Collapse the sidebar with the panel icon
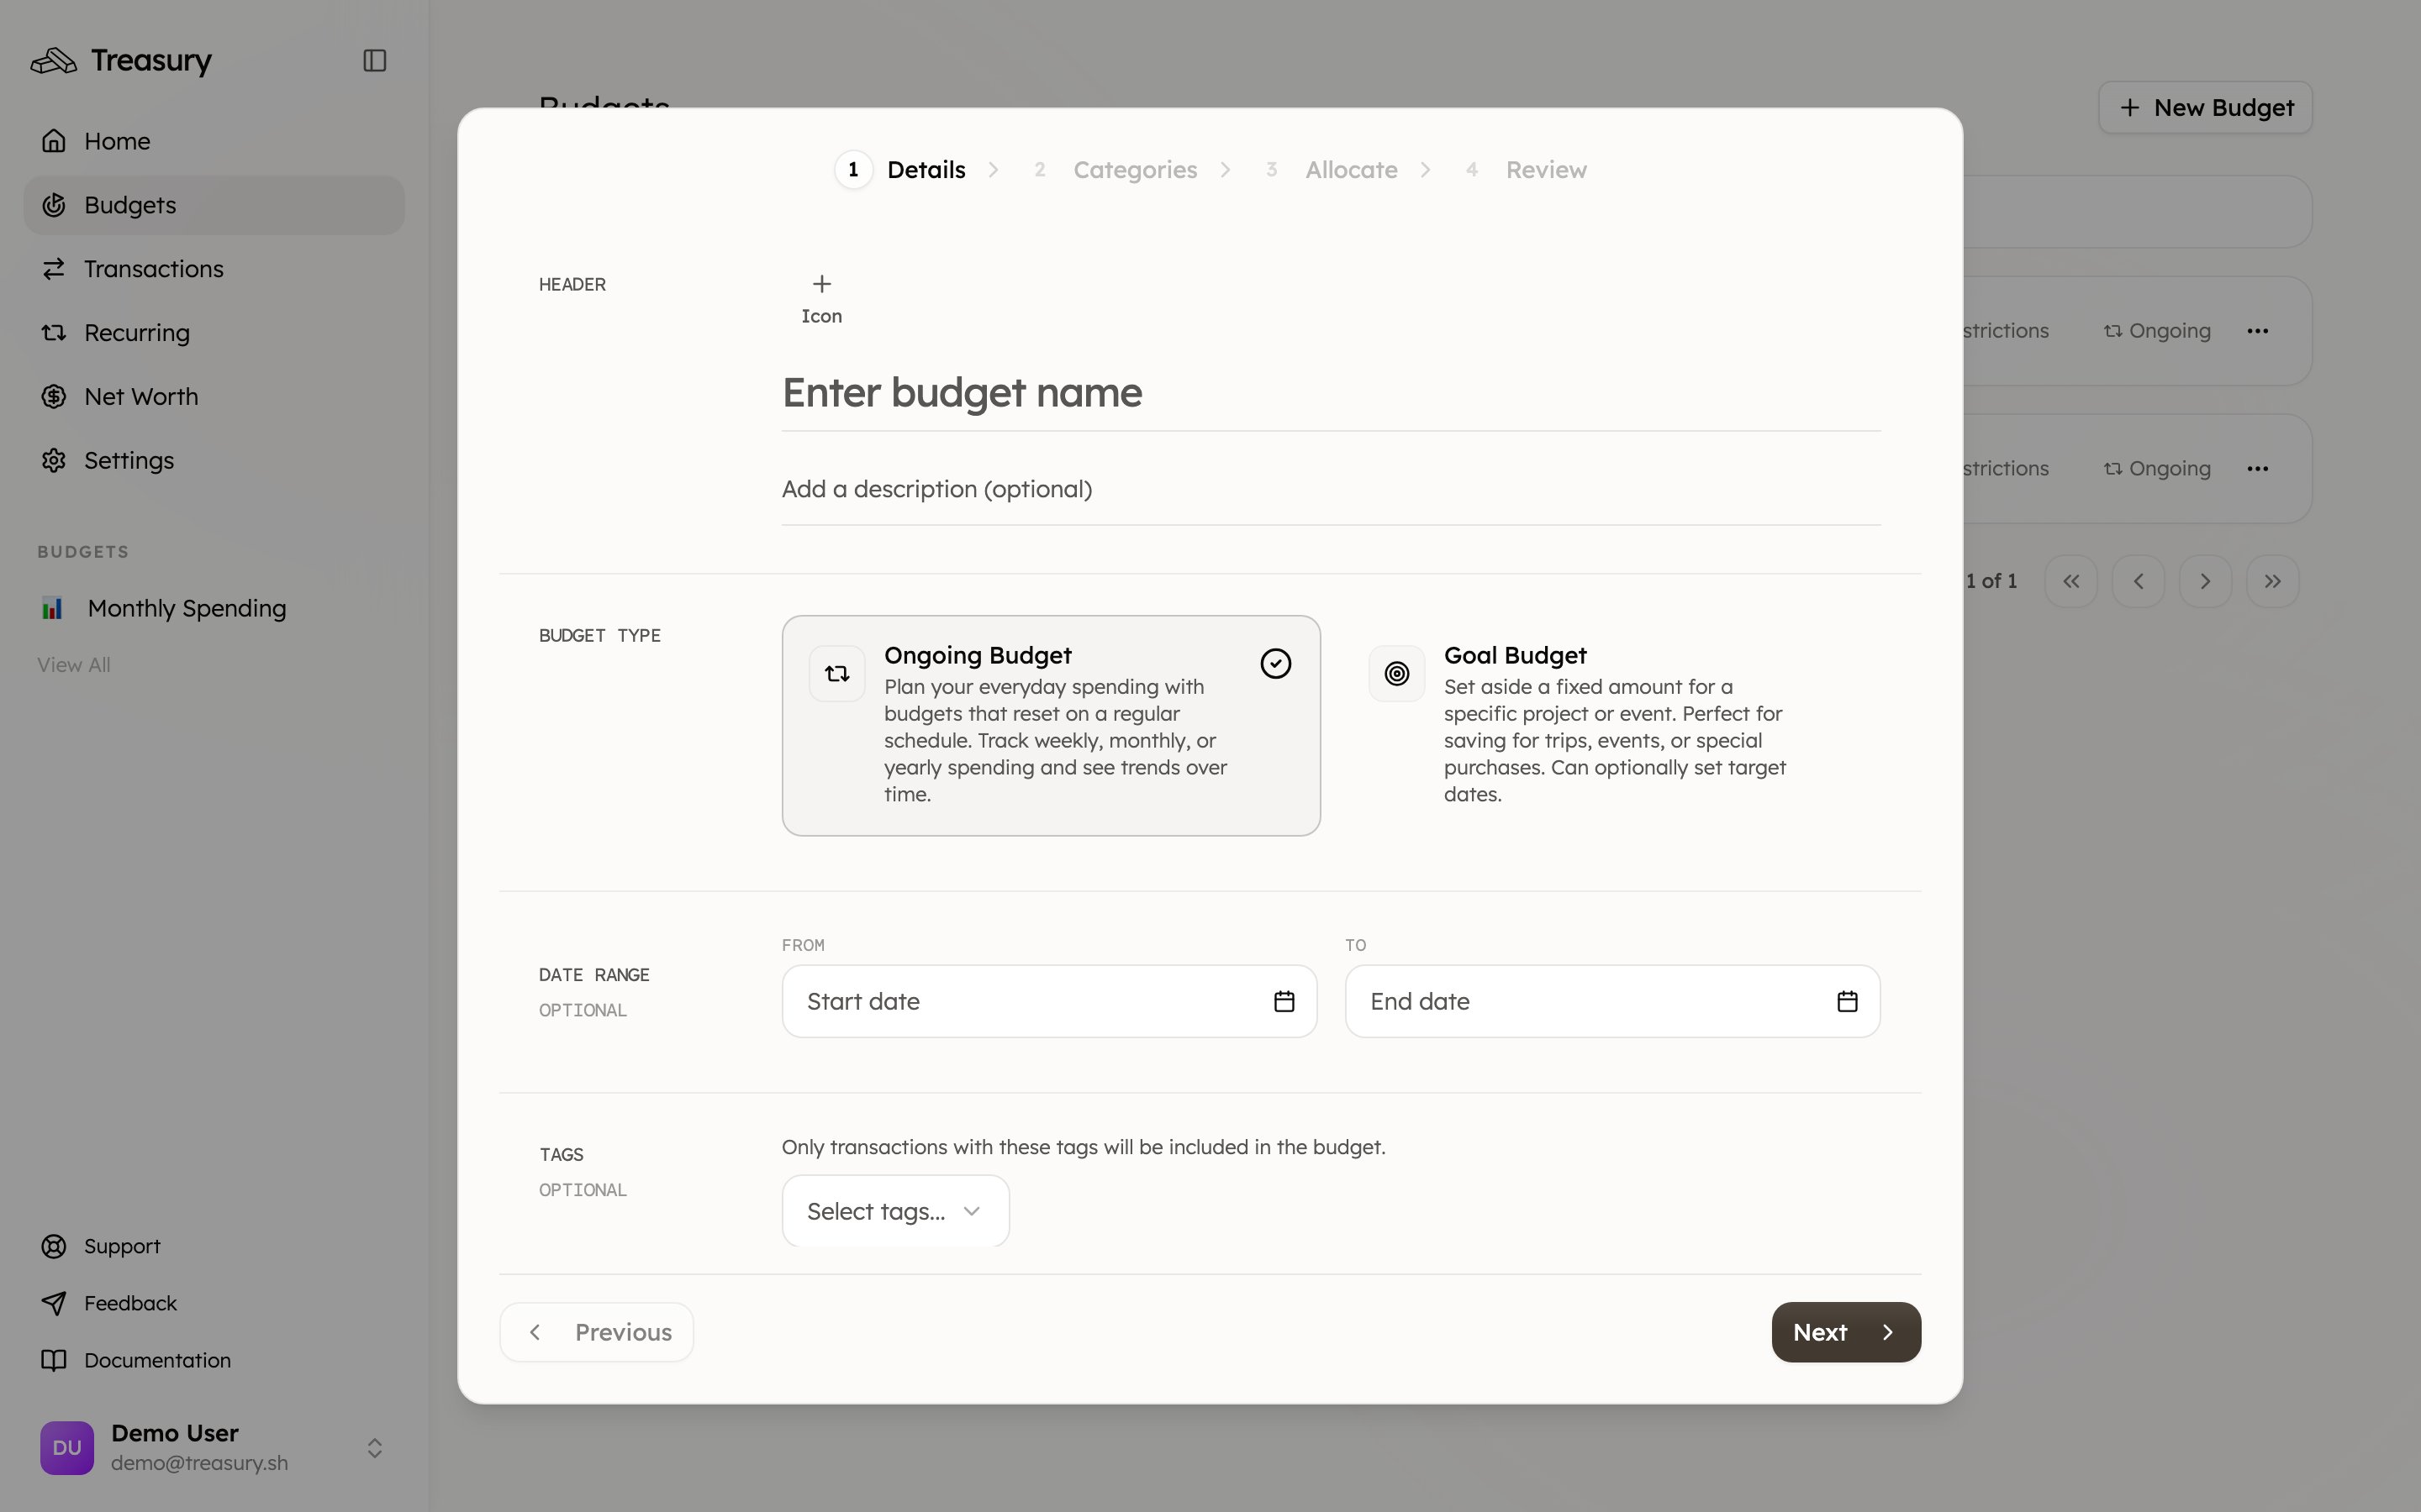Image resolution: width=2421 pixels, height=1512 pixels. point(374,61)
